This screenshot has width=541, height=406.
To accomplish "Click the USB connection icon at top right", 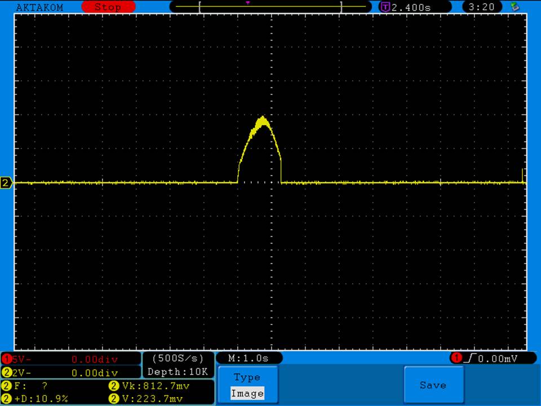I will point(515,7).
